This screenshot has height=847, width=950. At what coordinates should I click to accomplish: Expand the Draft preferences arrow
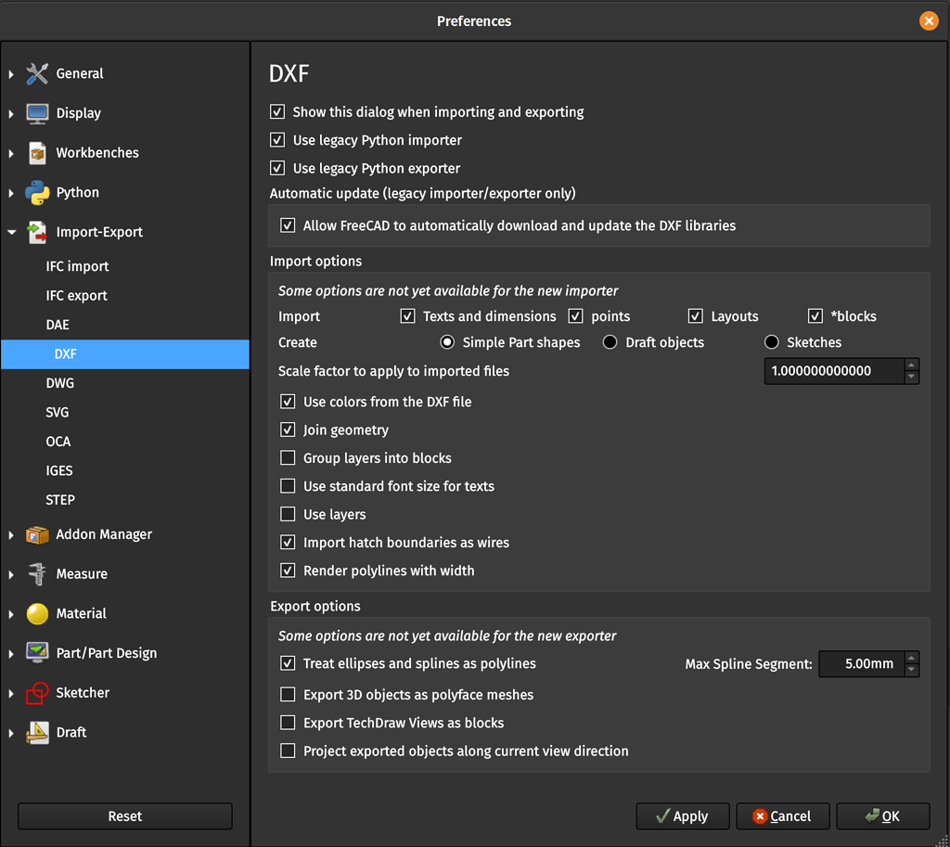[x=12, y=733]
